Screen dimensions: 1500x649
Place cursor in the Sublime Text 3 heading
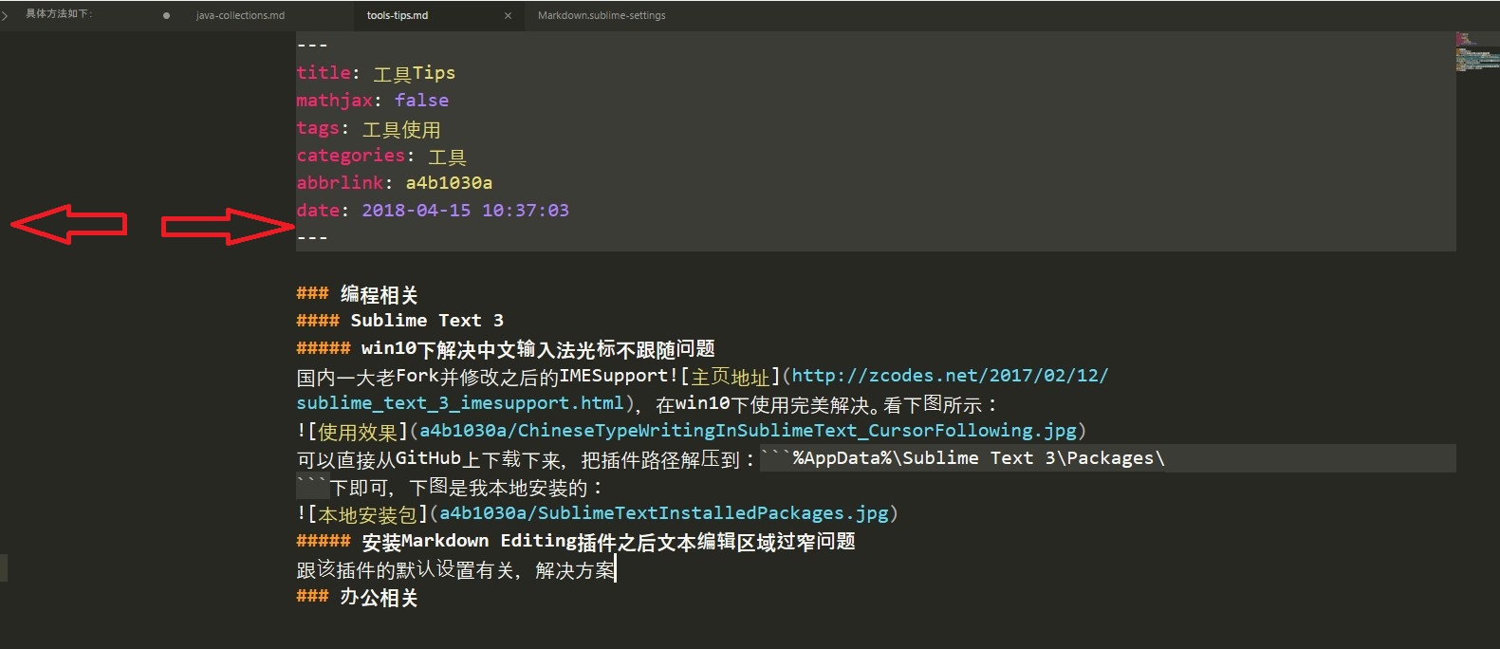click(x=427, y=321)
